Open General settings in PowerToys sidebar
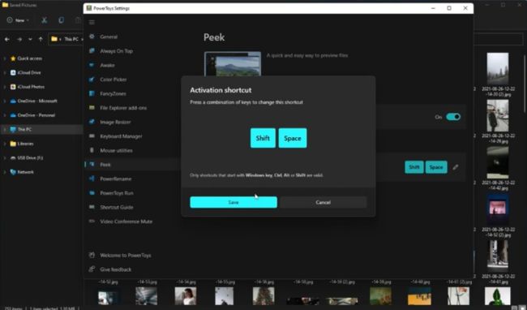 point(109,37)
